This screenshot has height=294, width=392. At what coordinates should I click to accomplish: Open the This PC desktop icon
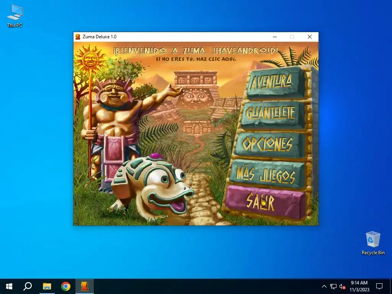point(15,16)
